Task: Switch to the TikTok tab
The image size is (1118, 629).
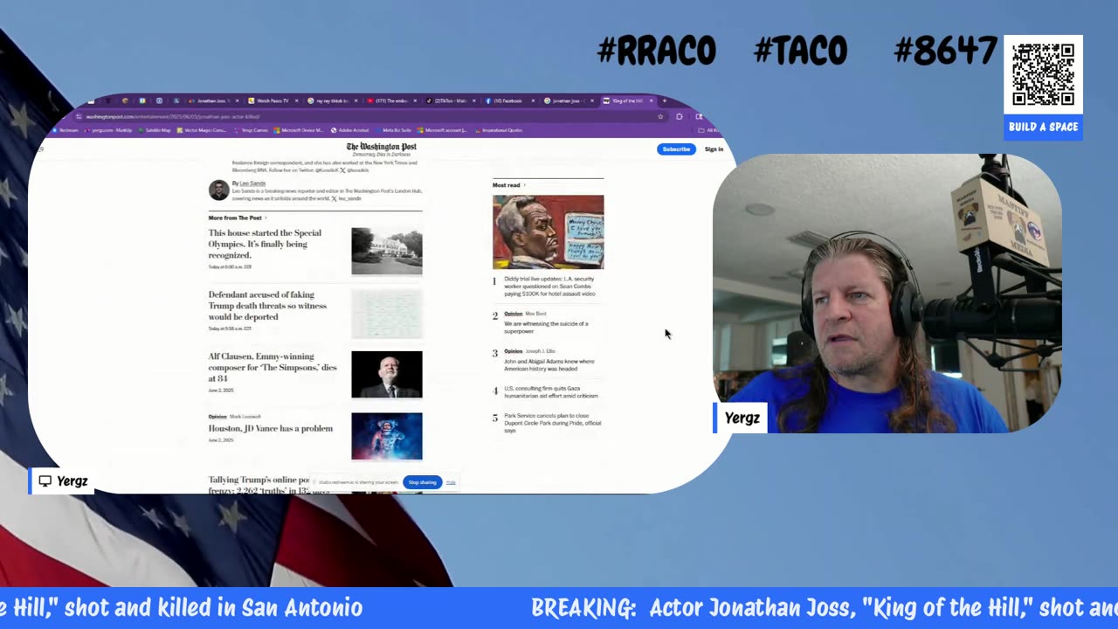Action: tap(452, 100)
